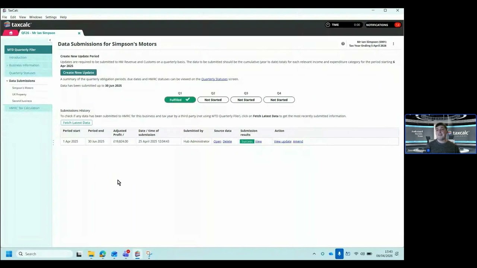The width and height of the screenshot is (477, 268).
Task: Click the View update link
Action: pos(283,141)
